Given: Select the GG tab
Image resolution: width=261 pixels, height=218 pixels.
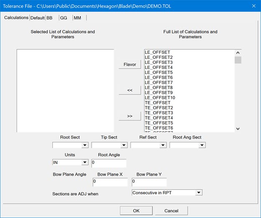Looking at the screenshot, I should click(63, 18).
